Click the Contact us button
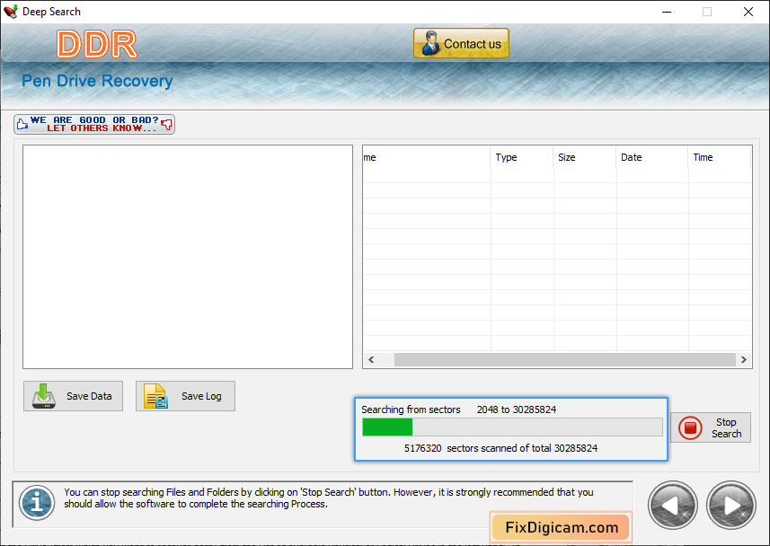The image size is (770, 546). tap(461, 43)
